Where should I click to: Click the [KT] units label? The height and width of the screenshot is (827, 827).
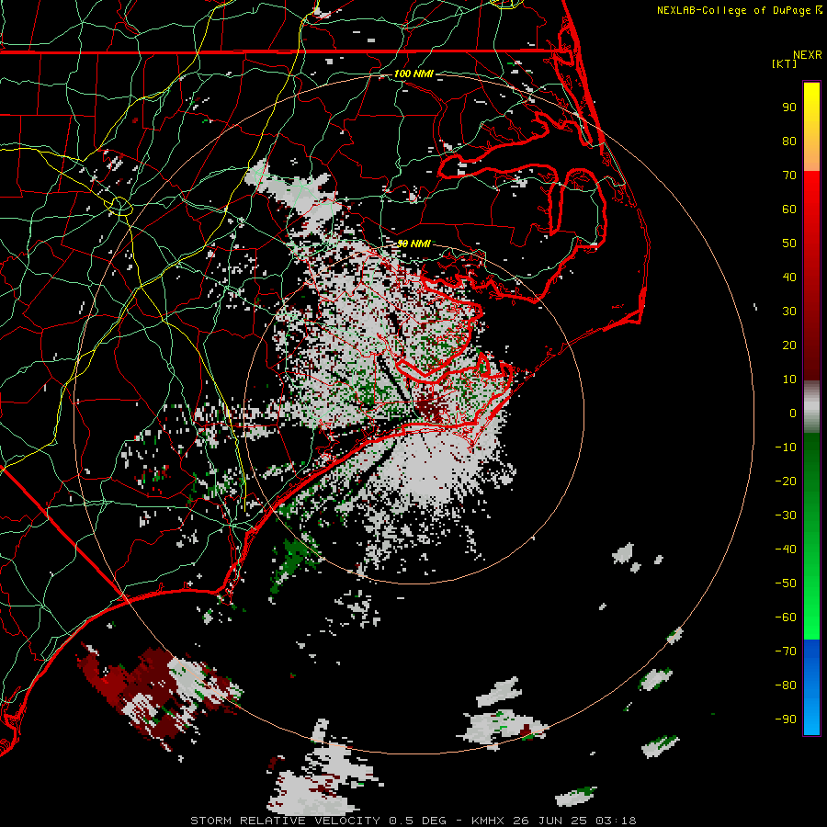(x=785, y=63)
